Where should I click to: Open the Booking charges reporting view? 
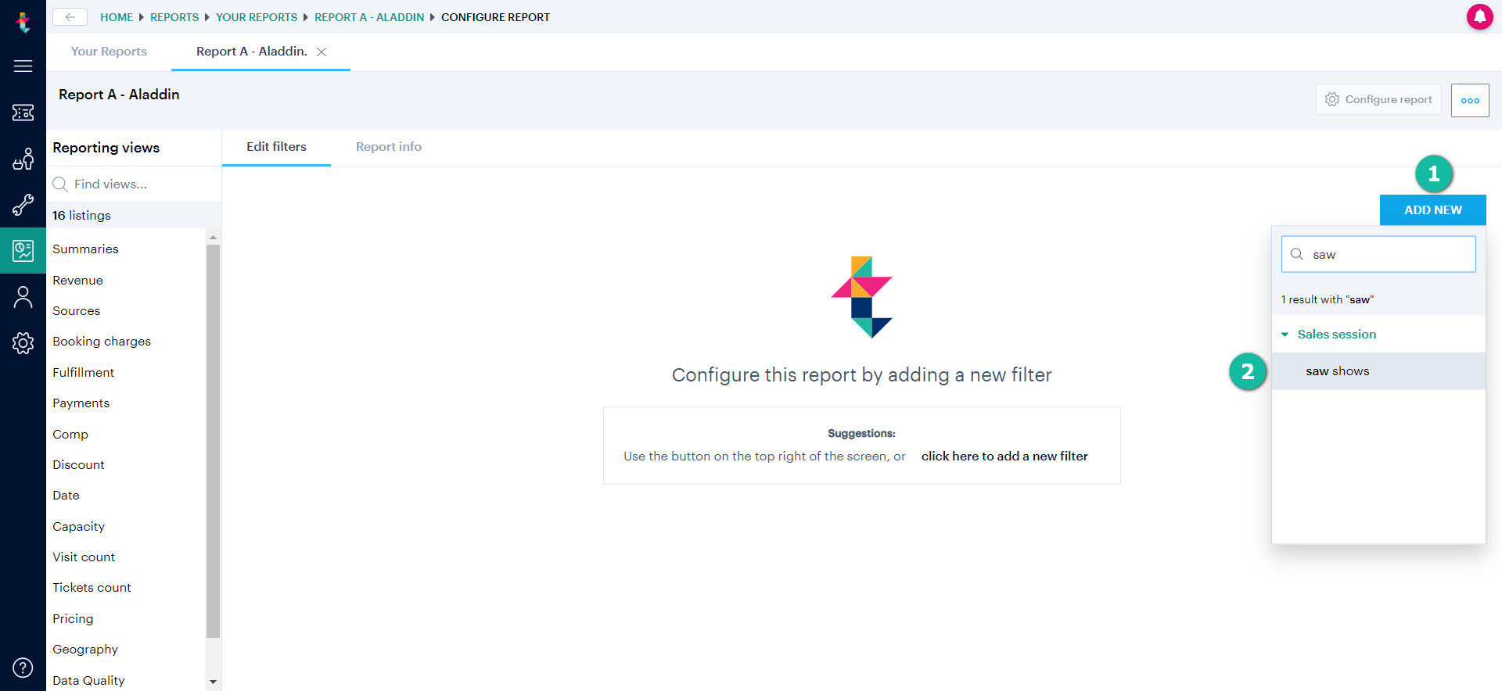[x=102, y=342]
